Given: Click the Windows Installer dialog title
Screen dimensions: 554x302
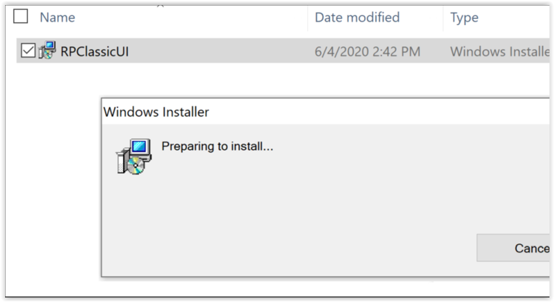Looking at the screenshot, I should coord(156,112).
